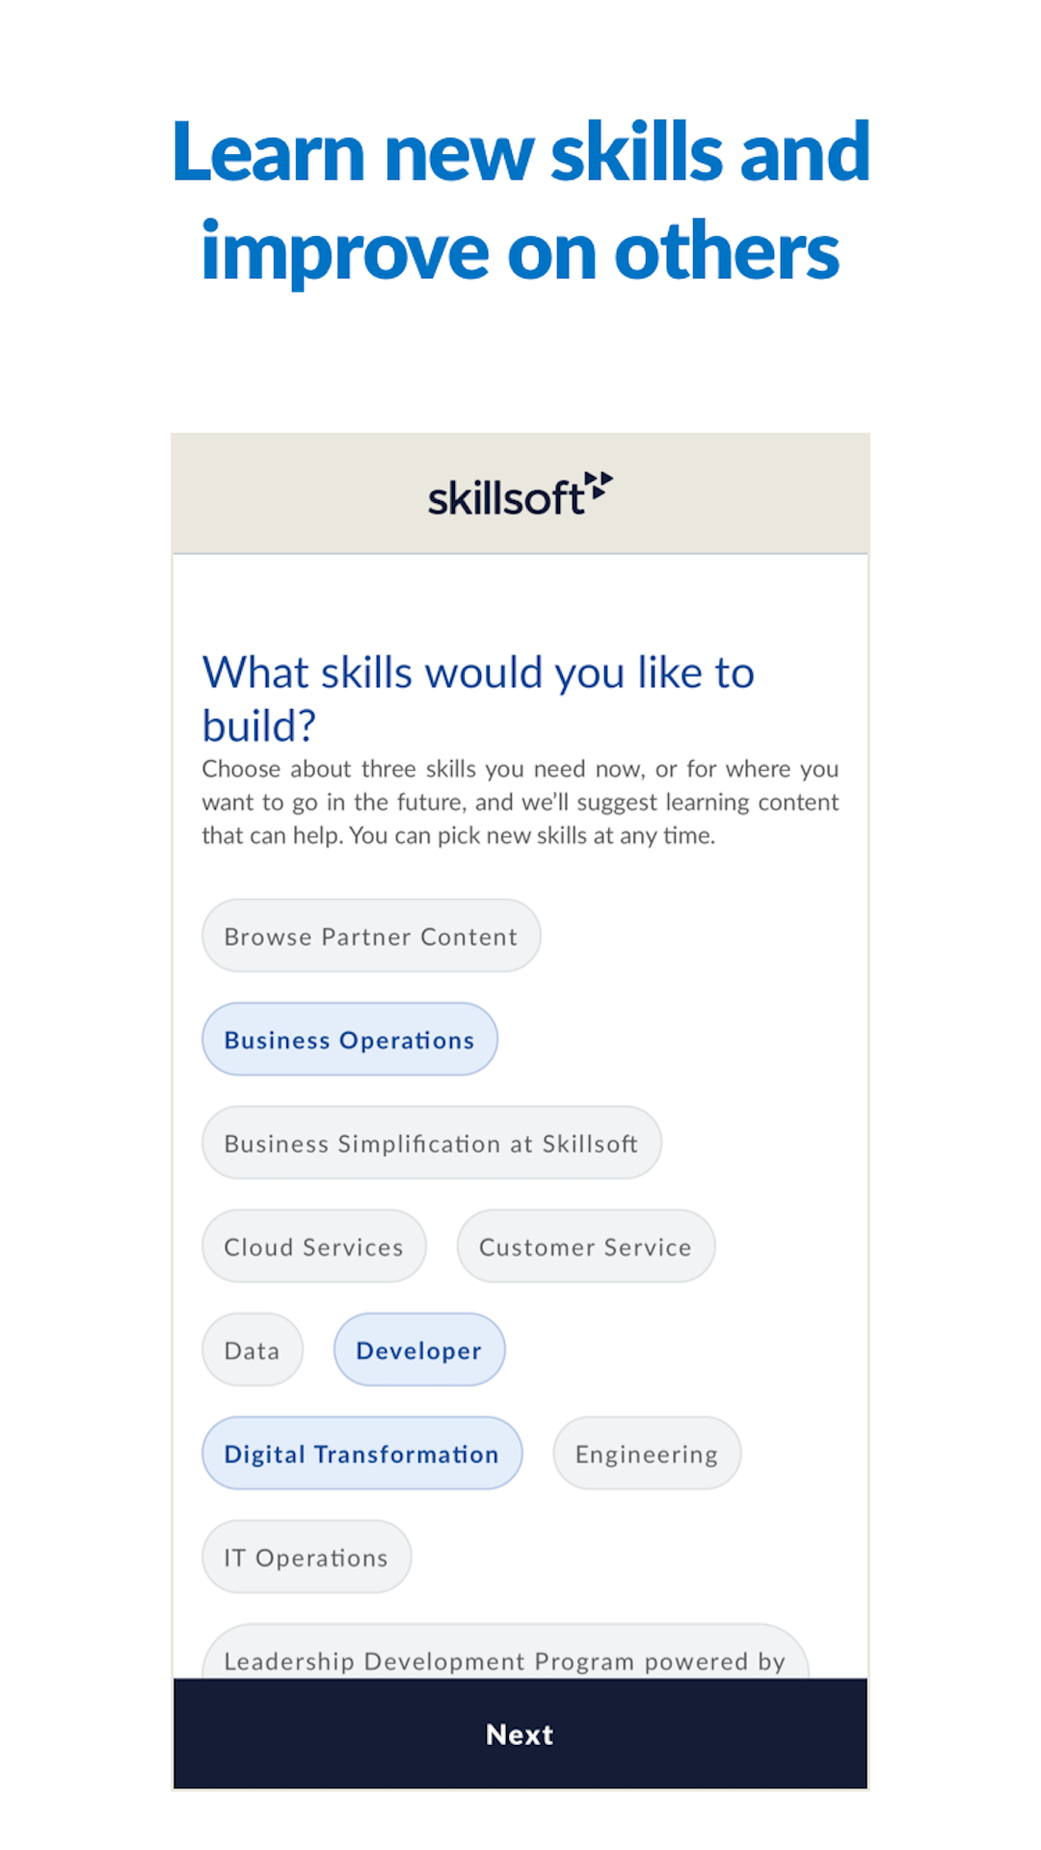Choose Business Simplification at Skillsoft chip
The width and height of the screenshot is (1041, 1850).
pyautogui.click(x=431, y=1144)
